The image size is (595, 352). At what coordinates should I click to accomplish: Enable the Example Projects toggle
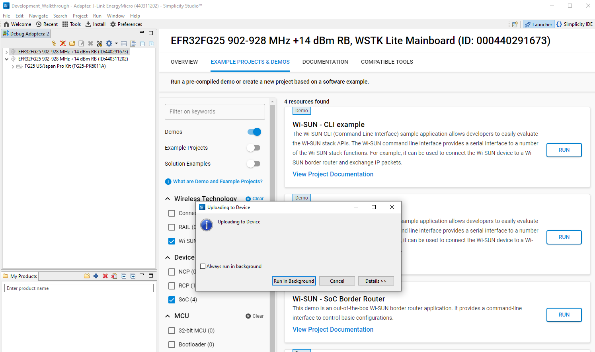pos(254,147)
